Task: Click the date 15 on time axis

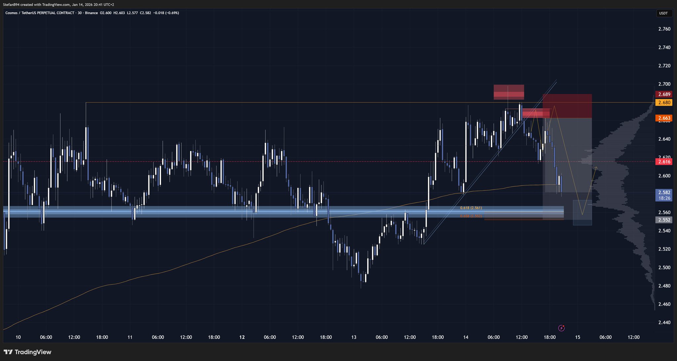Action: pyautogui.click(x=577, y=337)
